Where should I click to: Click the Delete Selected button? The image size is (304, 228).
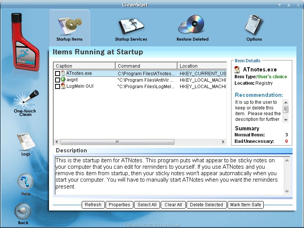(x=206, y=205)
